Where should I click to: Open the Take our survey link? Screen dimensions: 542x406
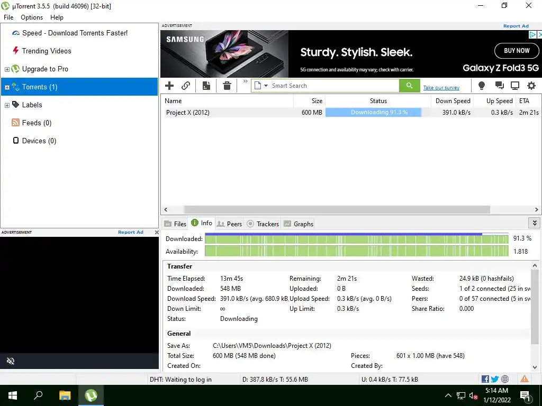tap(441, 88)
